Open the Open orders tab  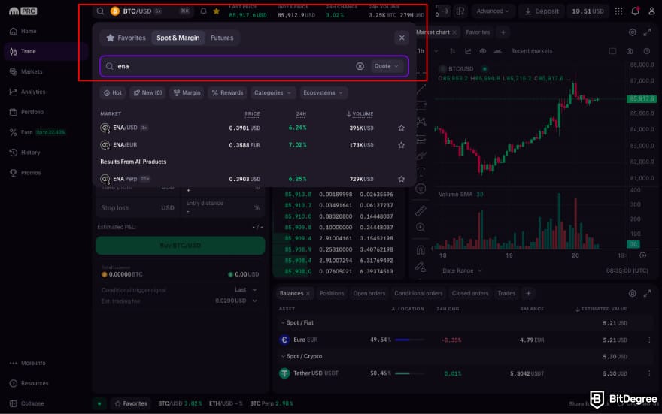tap(369, 293)
